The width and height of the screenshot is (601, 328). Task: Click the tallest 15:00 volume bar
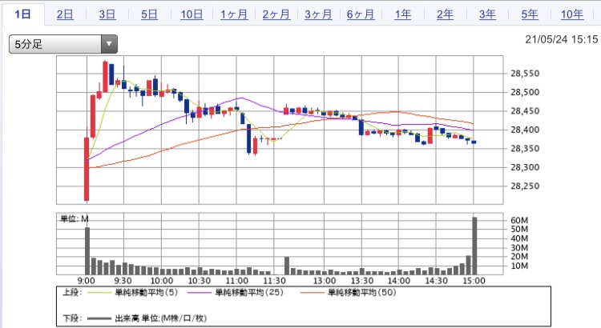coord(474,246)
